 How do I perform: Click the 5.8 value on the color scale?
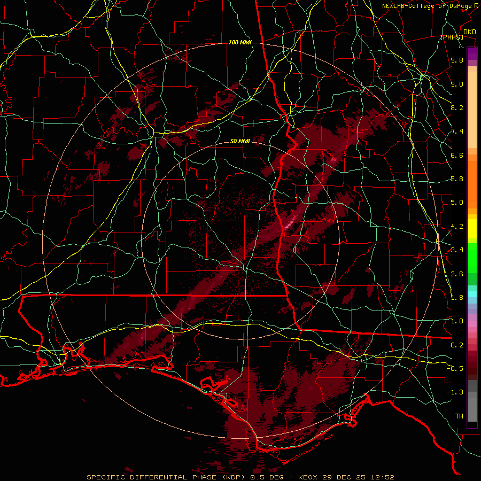point(457,179)
